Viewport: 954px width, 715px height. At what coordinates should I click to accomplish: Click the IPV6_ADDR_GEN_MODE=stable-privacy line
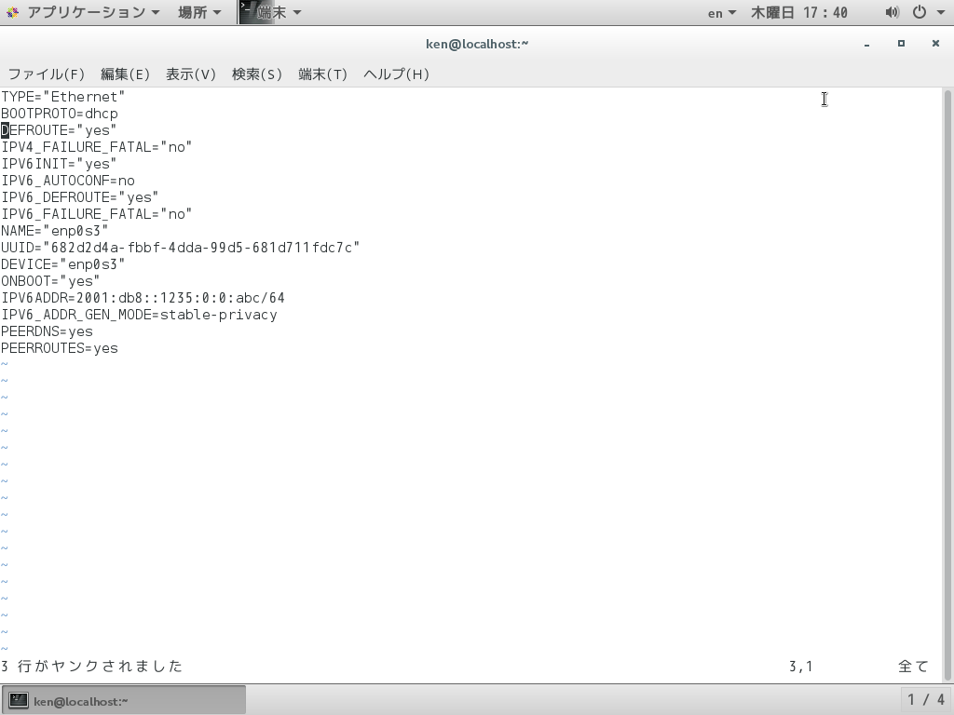click(x=140, y=315)
